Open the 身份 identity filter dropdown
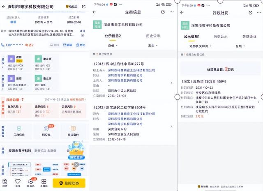 (113, 46)
